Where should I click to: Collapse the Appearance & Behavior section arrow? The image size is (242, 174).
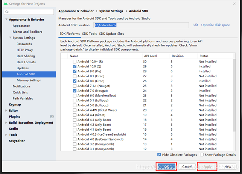pos(6,20)
